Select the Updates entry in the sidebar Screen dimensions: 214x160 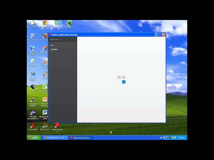coord(54,49)
